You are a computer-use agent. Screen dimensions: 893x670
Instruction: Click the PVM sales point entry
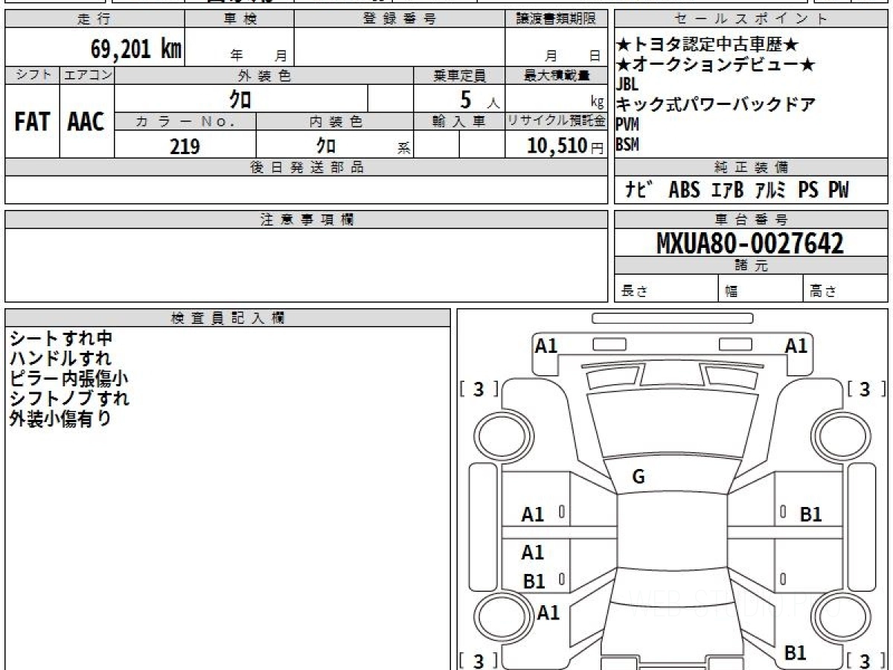[x=628, y=124]
